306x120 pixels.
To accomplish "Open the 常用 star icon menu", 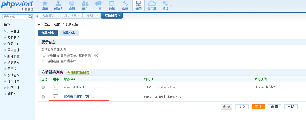I will [x=45, y=6].
